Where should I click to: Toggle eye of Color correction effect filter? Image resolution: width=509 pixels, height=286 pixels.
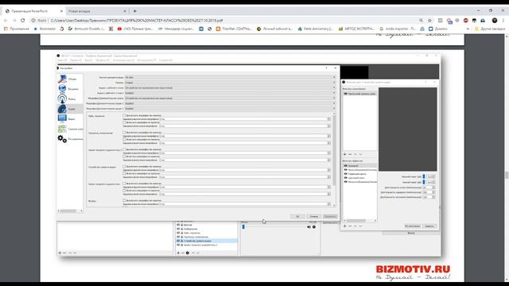pos(346,174)
